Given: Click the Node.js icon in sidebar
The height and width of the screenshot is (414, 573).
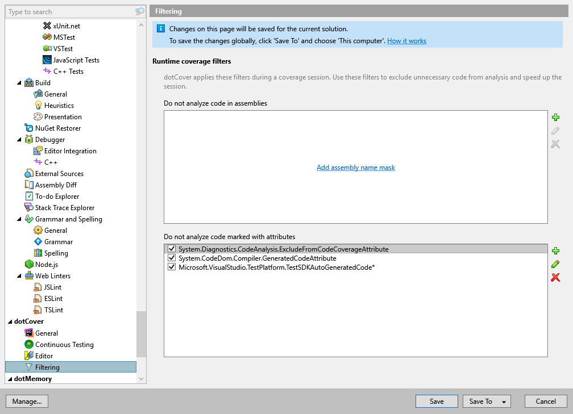Looking at the screenshot, I should tap(28, 264).
